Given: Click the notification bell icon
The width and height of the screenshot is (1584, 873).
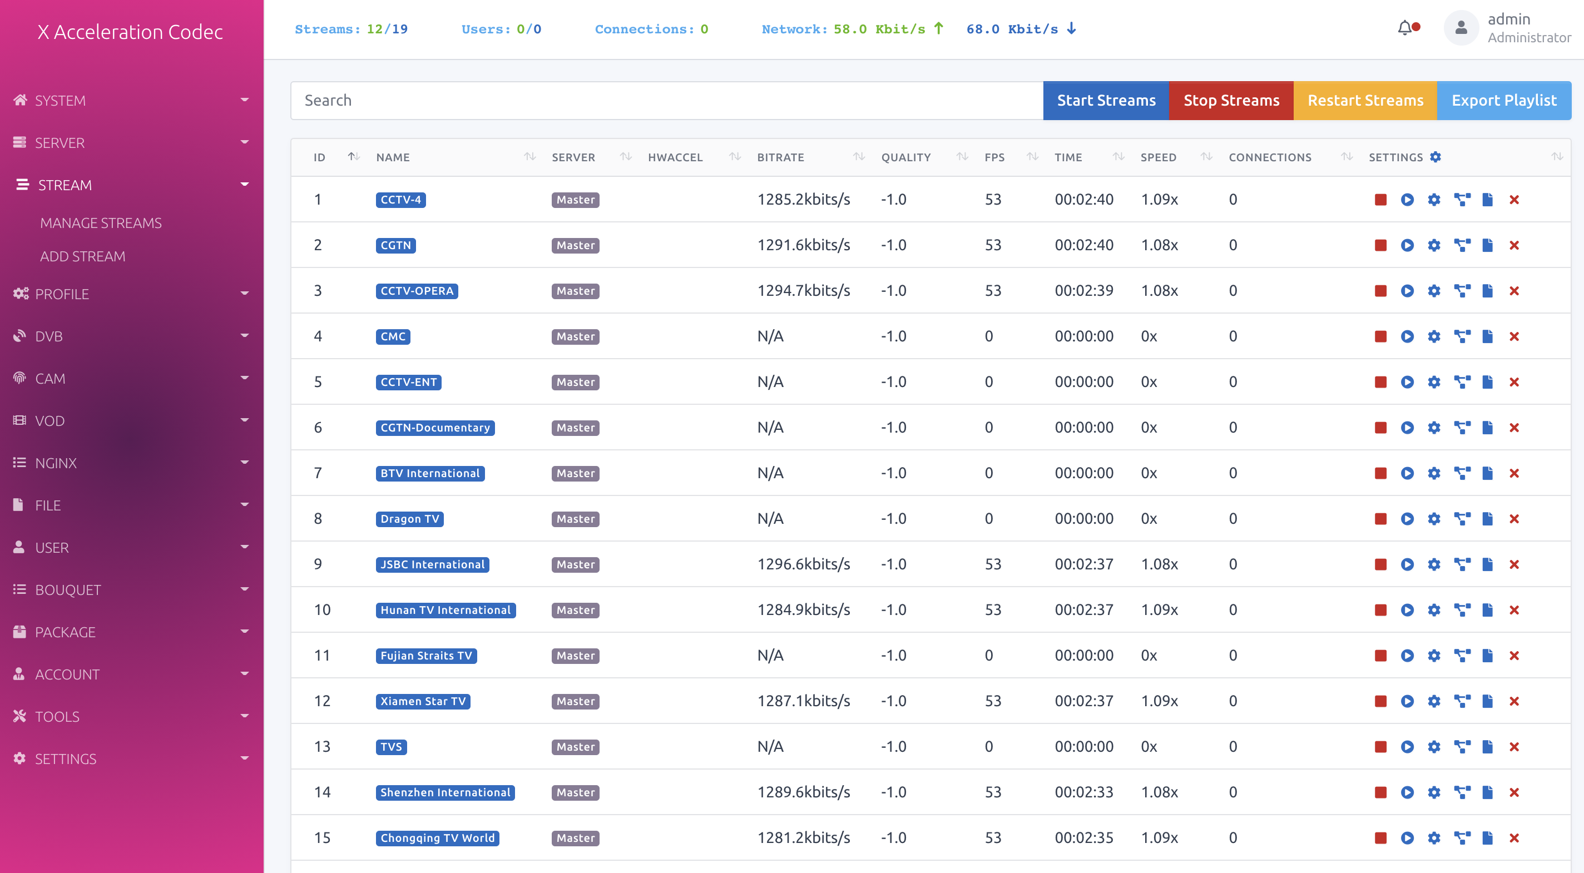Looking at the screenshot, I should coord(1405,28).
